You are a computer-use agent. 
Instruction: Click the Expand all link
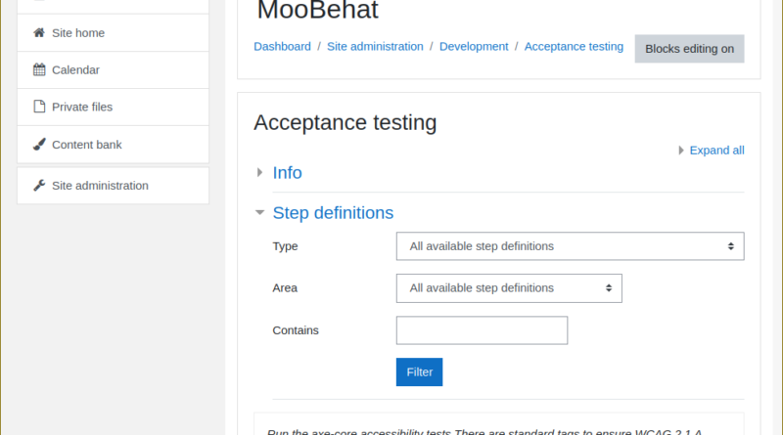(x=716, y=151)
